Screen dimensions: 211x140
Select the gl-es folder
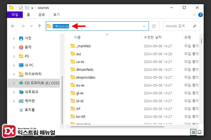pyautogui.click(x=80, y=93)
